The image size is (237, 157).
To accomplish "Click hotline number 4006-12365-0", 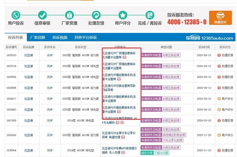I will tap(187, 22).
